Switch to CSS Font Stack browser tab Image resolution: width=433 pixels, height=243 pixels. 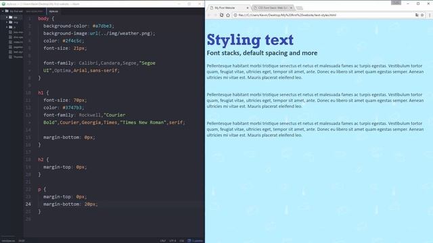(x=273, y=8)
